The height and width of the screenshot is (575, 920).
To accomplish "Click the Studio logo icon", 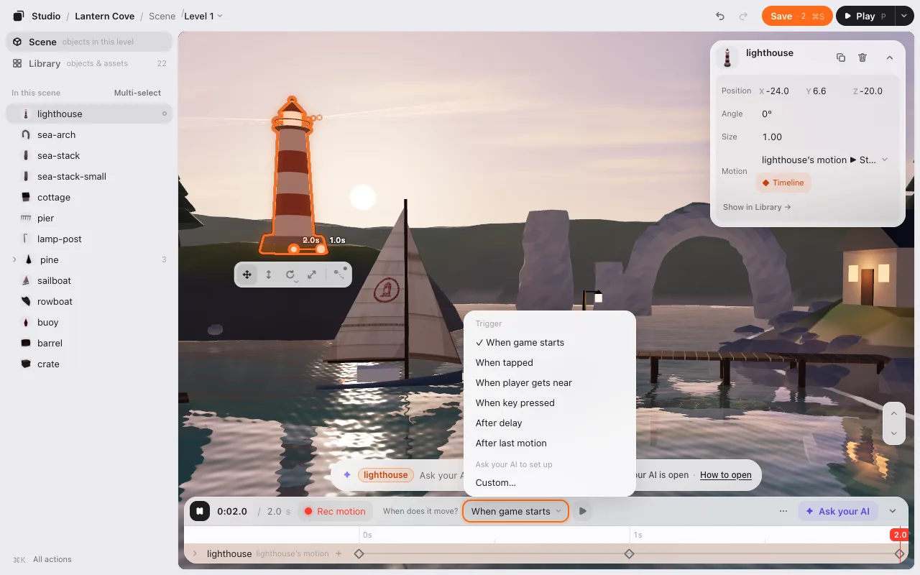I will coord(19,16).
